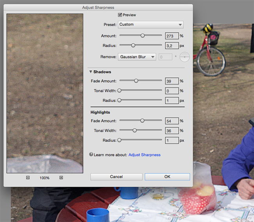Click the Shadows Tonal Width slider handle

pyautogui.click(x=120, y=90)
